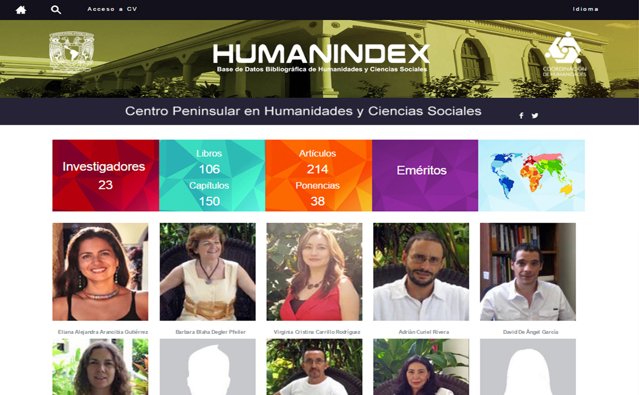The width and height of the screenshot is (639, 395).
Task: Click Capítulos 150 in teal tile
Action: click(x=209, y=194)
